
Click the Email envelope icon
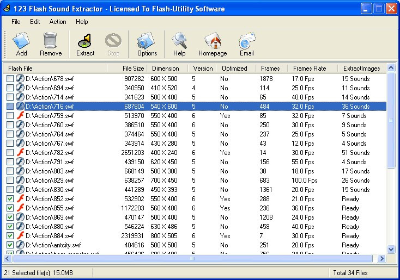click(x=247, y=40)
